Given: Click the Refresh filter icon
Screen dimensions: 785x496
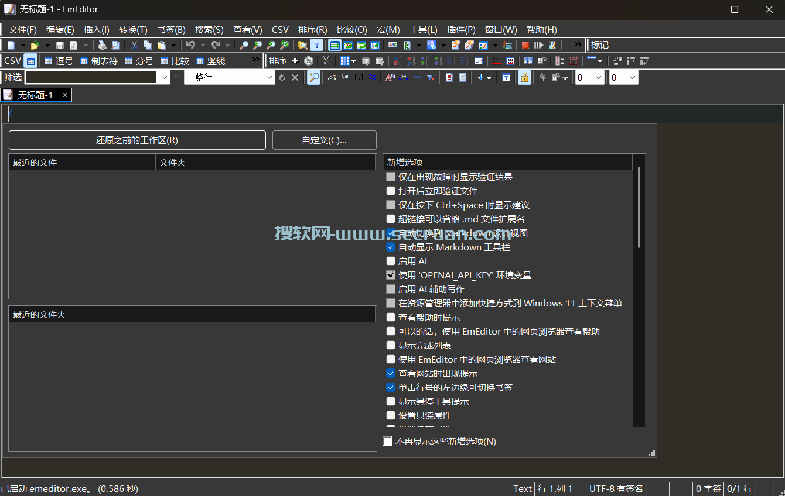Looking at the screenshot, I should [282, 77].
